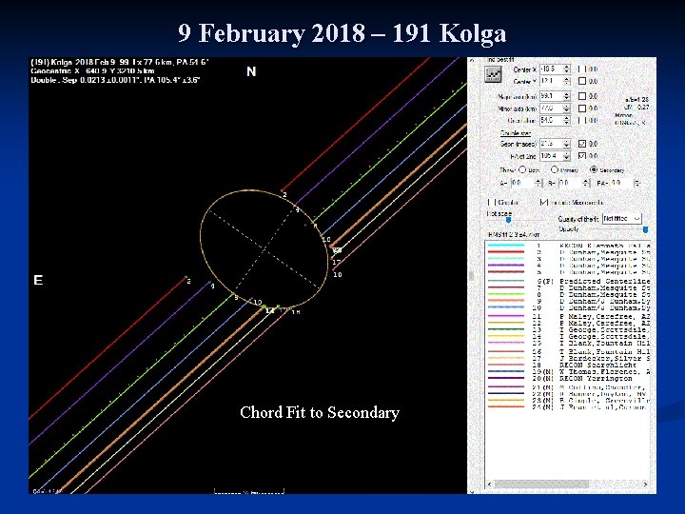Uncheck the Sepn (masec) checkbox
Screen dimensions: 685x514
point(581,144)
